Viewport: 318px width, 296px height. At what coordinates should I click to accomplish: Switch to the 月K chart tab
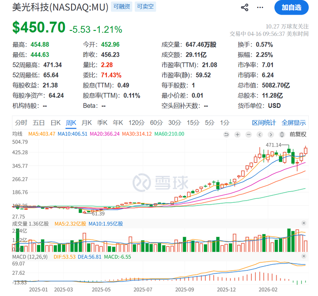(87, 122)
